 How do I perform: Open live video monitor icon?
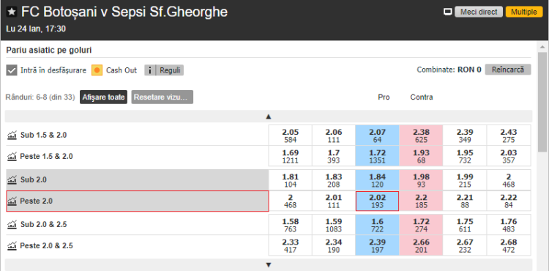click(x=447, y=12)
